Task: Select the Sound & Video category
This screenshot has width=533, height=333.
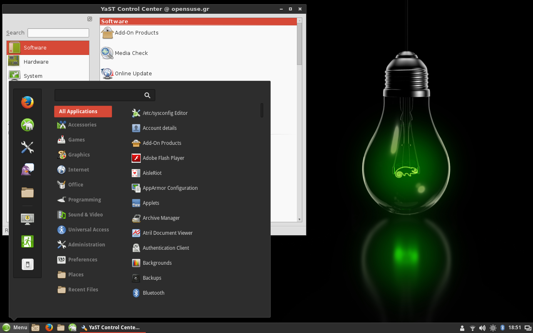Action: click(85, 215)
